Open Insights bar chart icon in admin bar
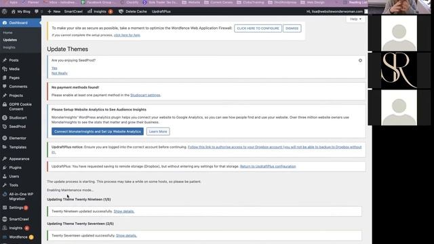 [90, 12]
